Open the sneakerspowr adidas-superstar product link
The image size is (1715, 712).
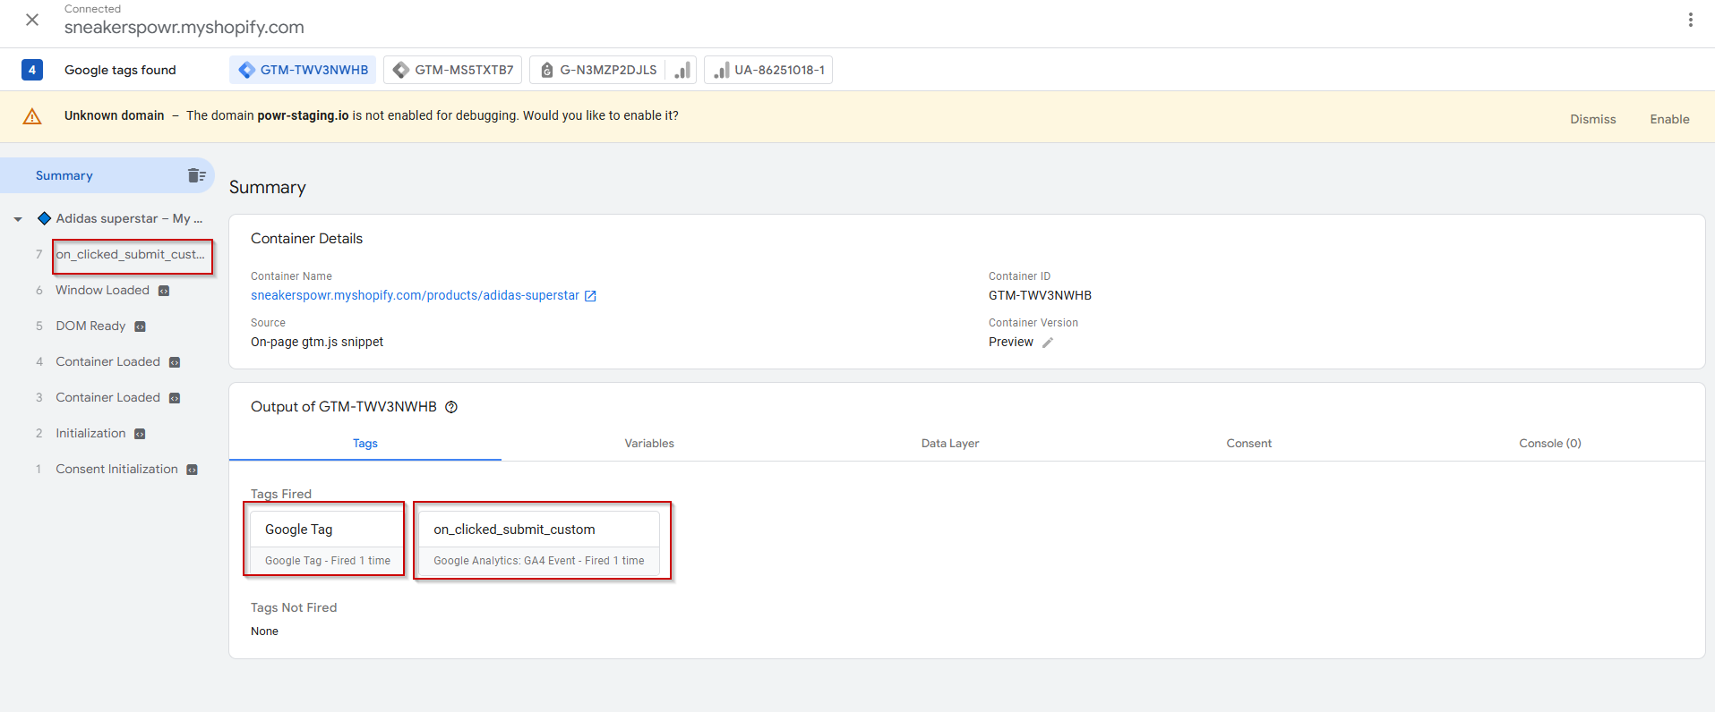pyautogui.click(x=415, y=295)
